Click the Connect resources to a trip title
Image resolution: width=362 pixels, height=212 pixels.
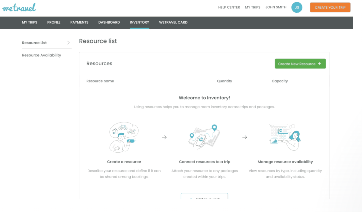pyautogui.click(x=205, y=162)
